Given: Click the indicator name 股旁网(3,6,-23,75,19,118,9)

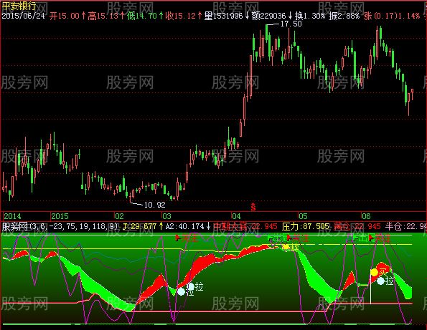Looking at the screenshot, I should pos(60,226).
